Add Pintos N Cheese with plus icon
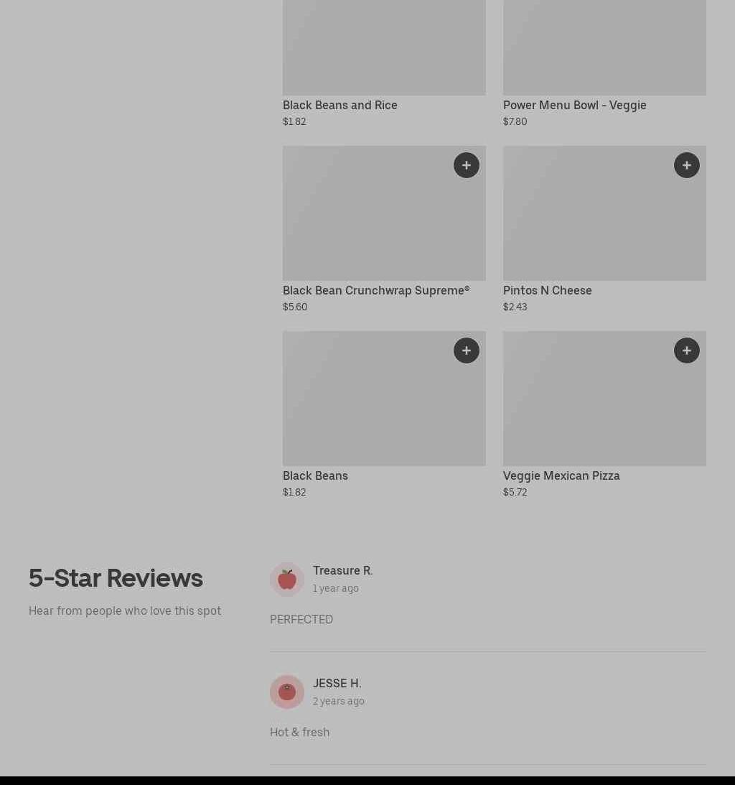The width and height of the screenshot is (735, 785). pyautogui.click(x=686, y=165)
